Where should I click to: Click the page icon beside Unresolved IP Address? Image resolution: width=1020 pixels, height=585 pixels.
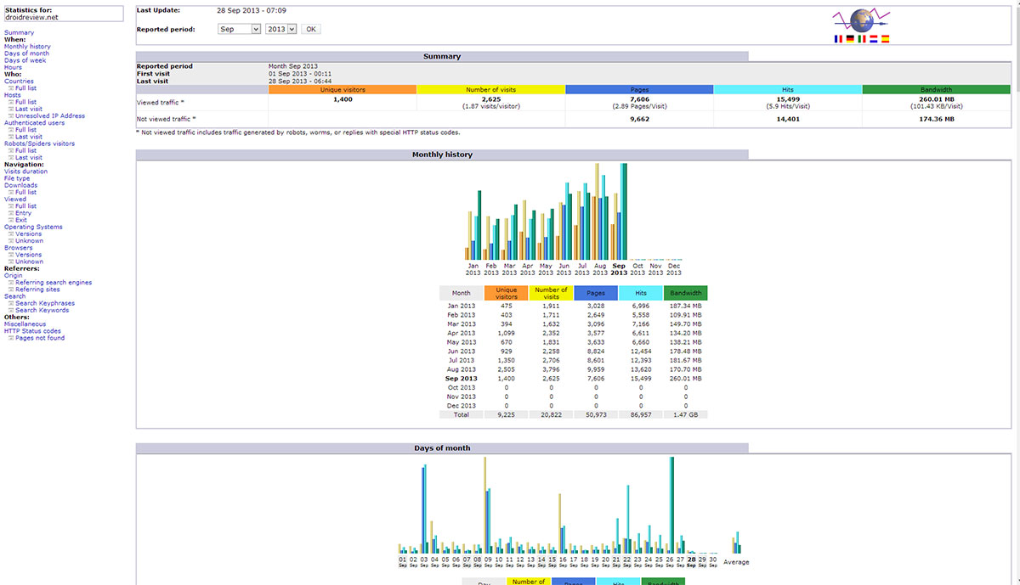[x=10, y=116]
